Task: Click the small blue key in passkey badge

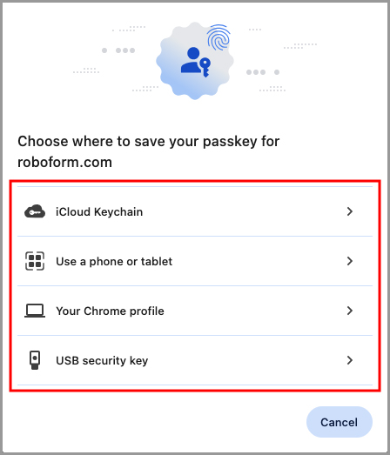Action: click(x=205, y=67)
